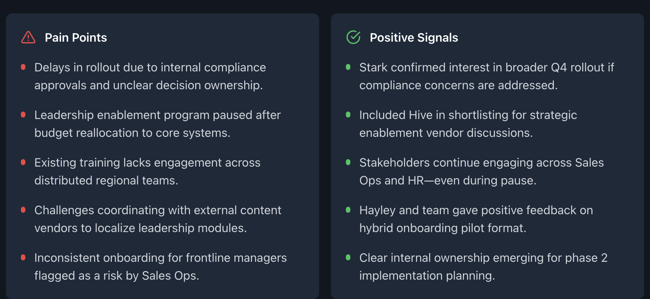Viewport: 650px width, 299px height.
Task: Select the compliance approvals delay text
Action: point(150,76)
